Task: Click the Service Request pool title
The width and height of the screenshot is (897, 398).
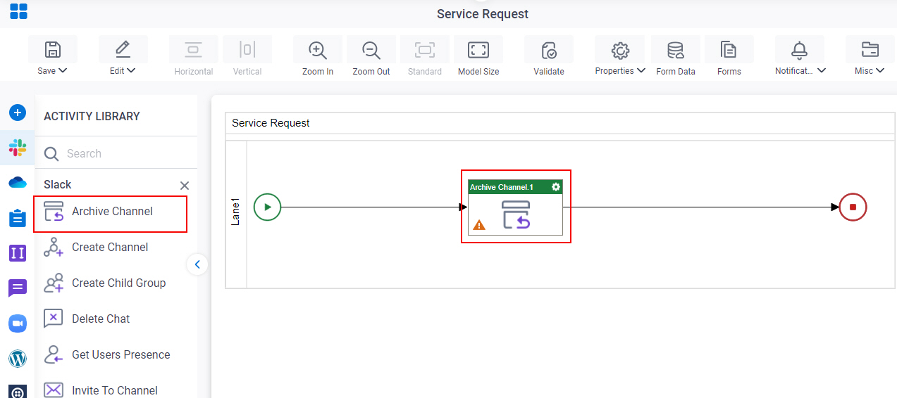Action: pyautogui.click(x=271, y=123)
